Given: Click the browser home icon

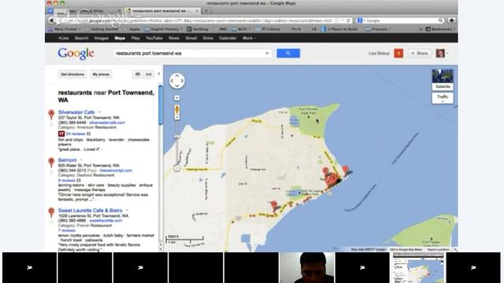Looking at the screenshot, I should click(x=451, y=20).
